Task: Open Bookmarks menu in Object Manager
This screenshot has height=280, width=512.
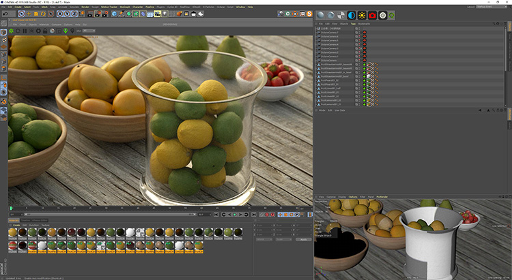Action: click(364, 24)
